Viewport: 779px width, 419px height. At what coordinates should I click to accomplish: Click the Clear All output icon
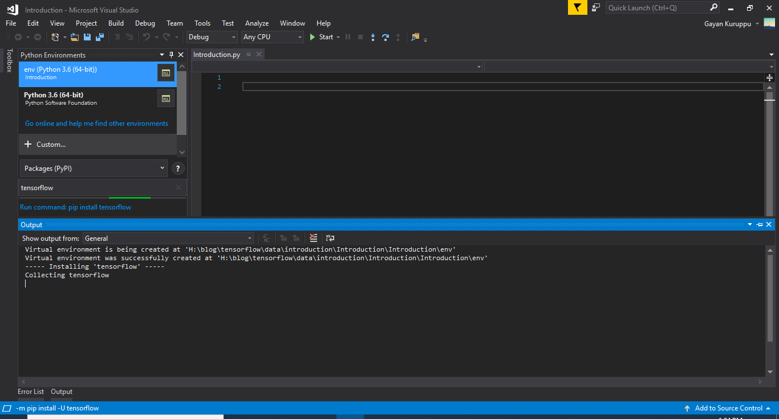[313, 238]
